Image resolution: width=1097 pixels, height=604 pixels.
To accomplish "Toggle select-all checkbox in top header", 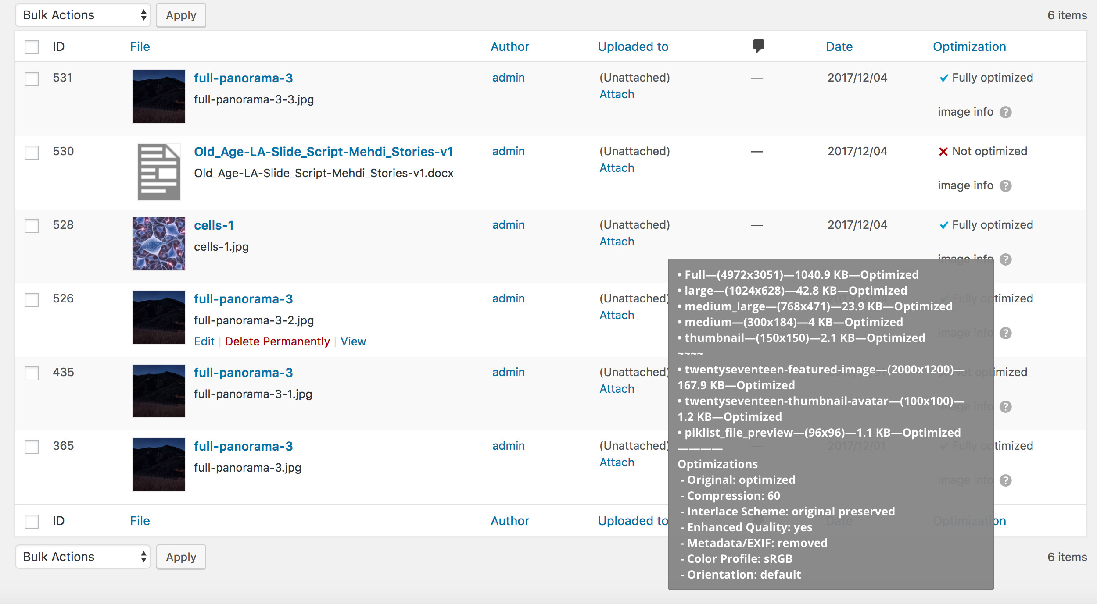I will [32, 47].
